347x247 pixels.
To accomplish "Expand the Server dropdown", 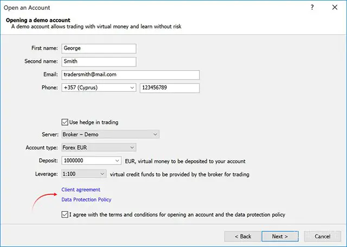I will click(x=110, y=134).
